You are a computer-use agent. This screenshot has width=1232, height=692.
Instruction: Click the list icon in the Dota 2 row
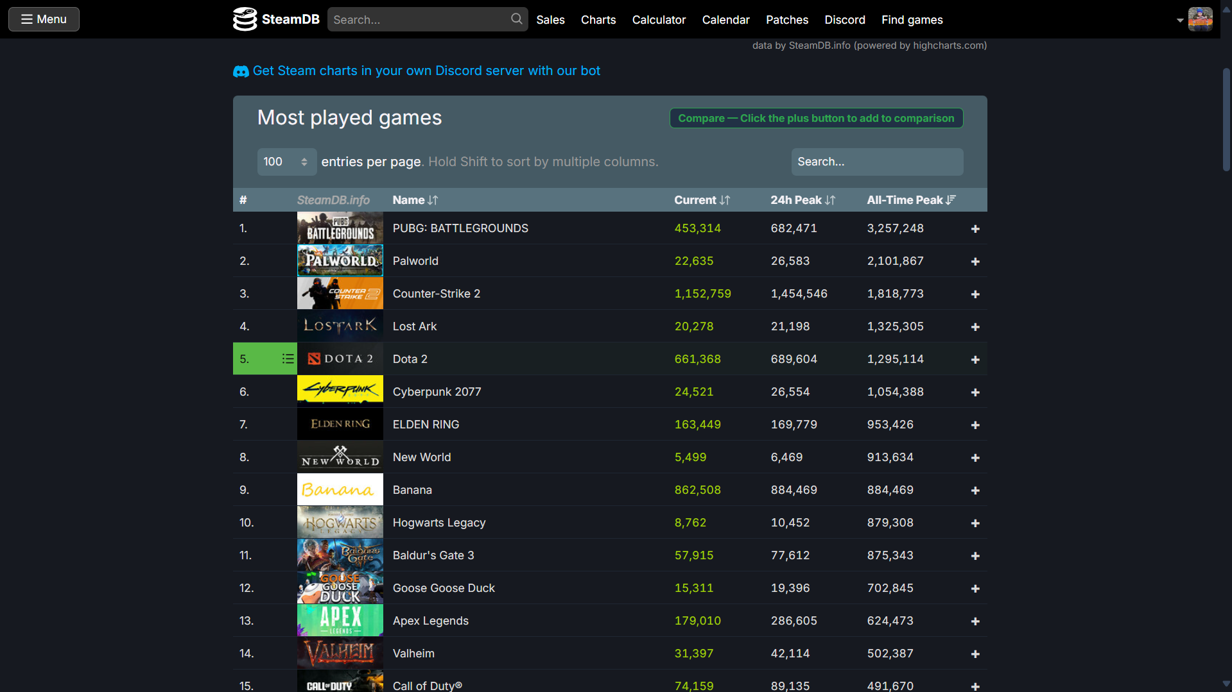(x=287, y=359)
